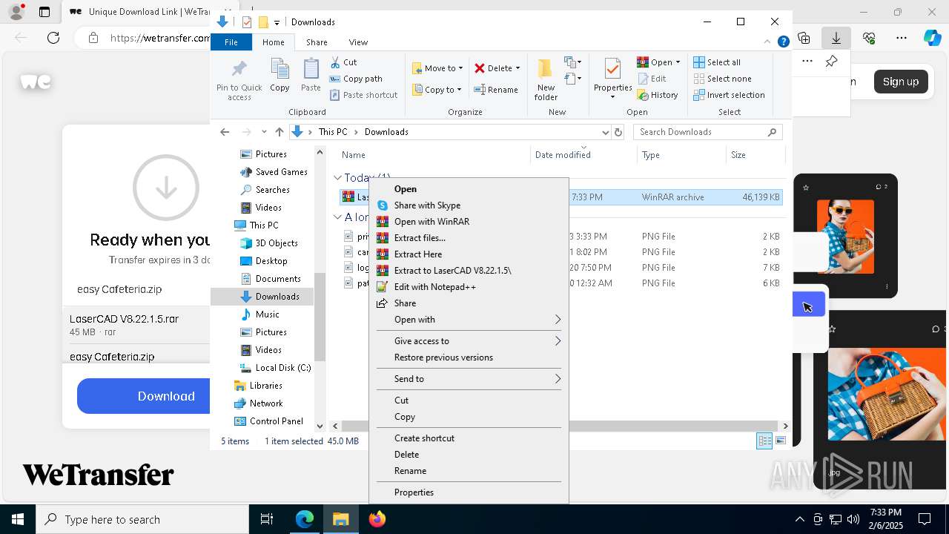Collapse the 'A long time ago' group
The height and width of the screenshot is (534, 949).
pos(337,217)
